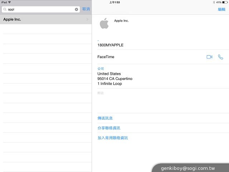Open the Apple Inc. row chevron
Viewport: 229px width, 172px height.
click(87, 19)
